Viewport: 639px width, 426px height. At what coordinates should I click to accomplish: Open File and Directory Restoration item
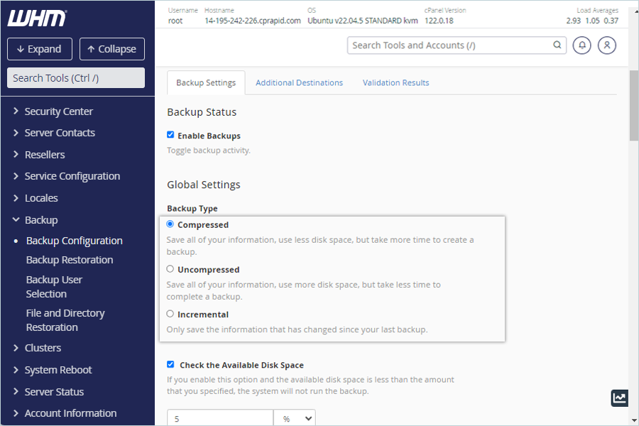65,320
